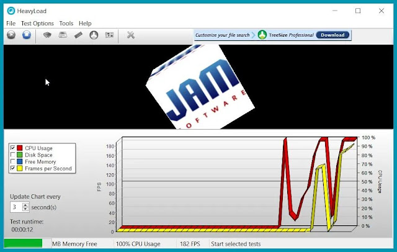The width and height of the screenshot is (397, 252).
Task: Toggle the Allocate Memory RAM icon
Action: click(79, 35)
